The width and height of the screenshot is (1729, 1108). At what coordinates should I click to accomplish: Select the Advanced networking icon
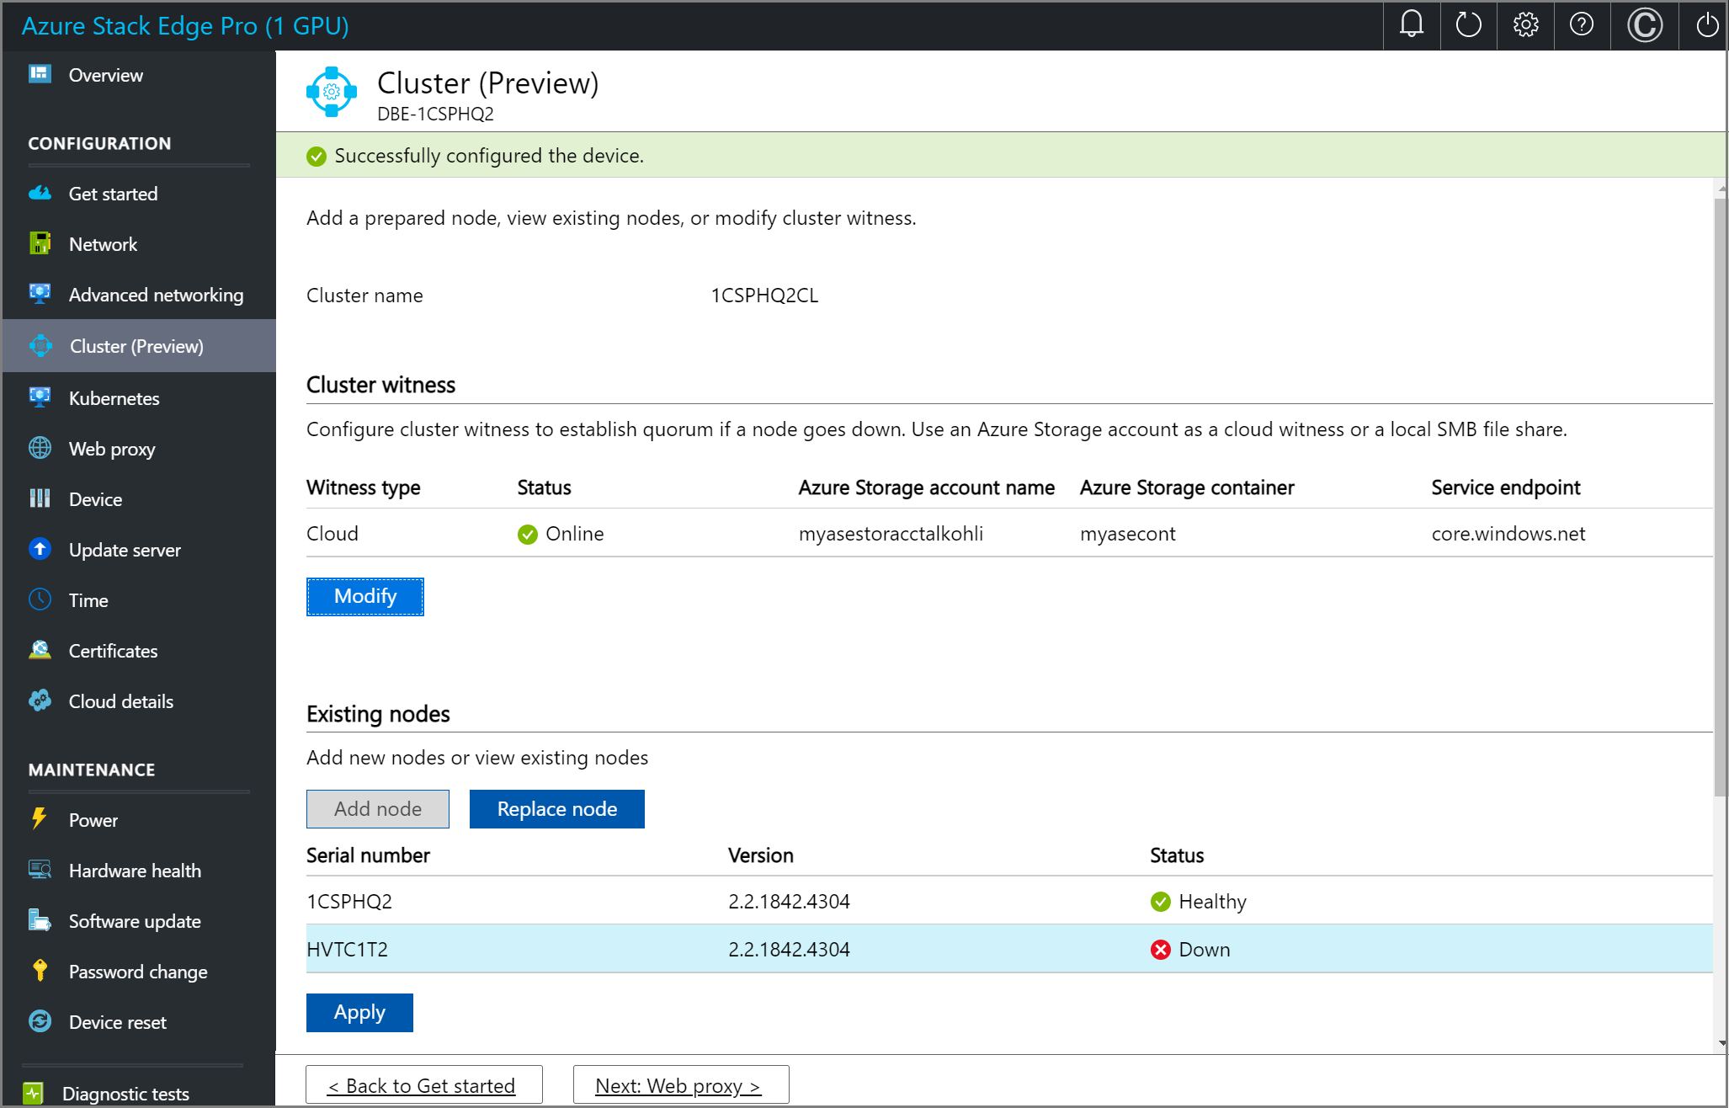point(40,294)
